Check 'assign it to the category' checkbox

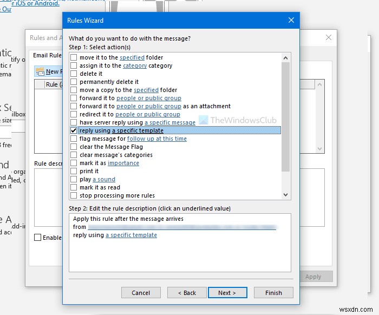[x=74, y=65]
